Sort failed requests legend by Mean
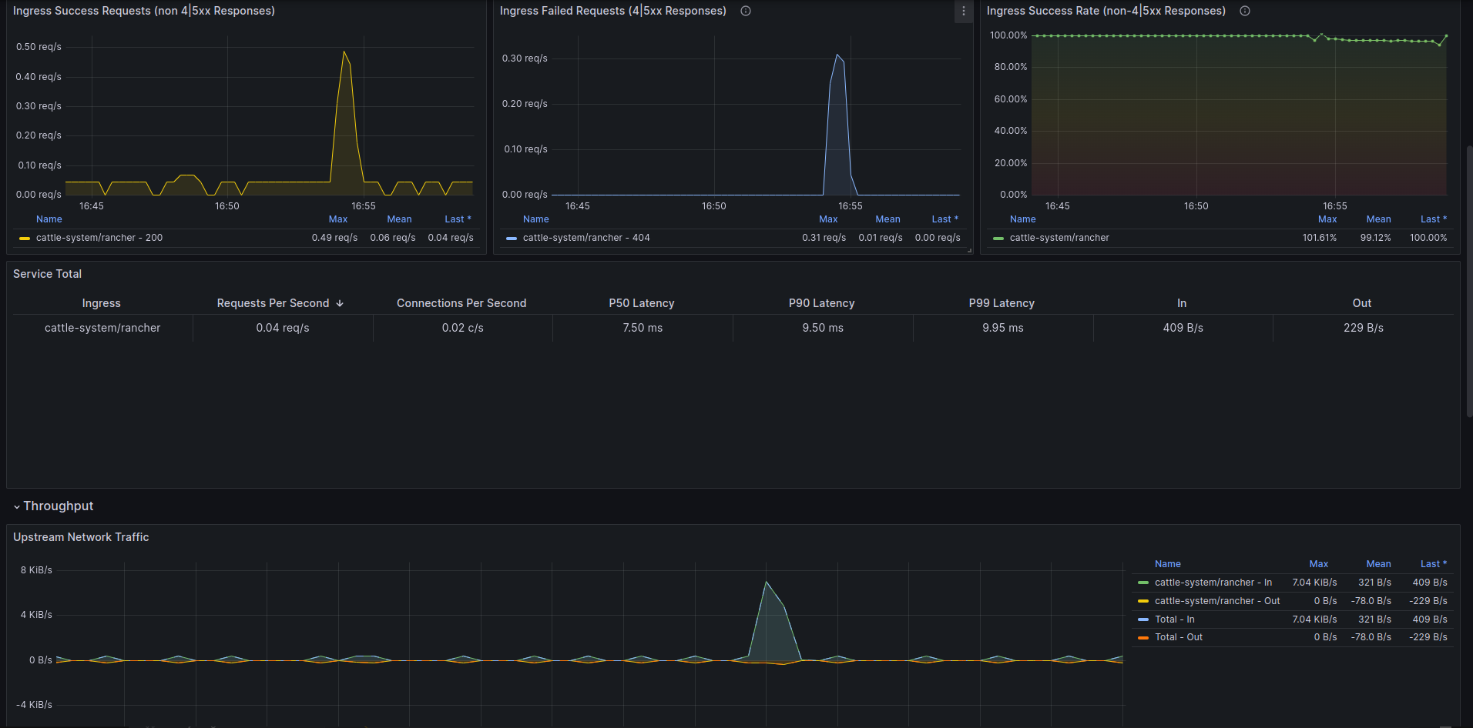Viewport: 1473px width, 728px height. click(x=887, y=219)
